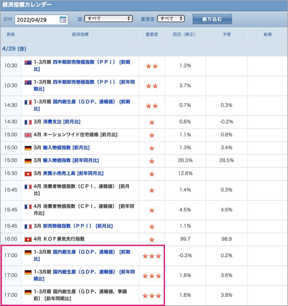Viewport: 288px width, 306px height.
Task: Click the 絞り込む filter button
Action: (212, 19)
